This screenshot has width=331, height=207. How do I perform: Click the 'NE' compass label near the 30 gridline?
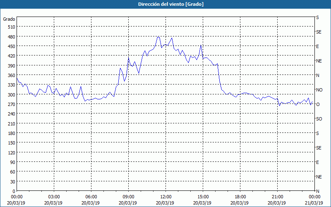tap(319, 177)
